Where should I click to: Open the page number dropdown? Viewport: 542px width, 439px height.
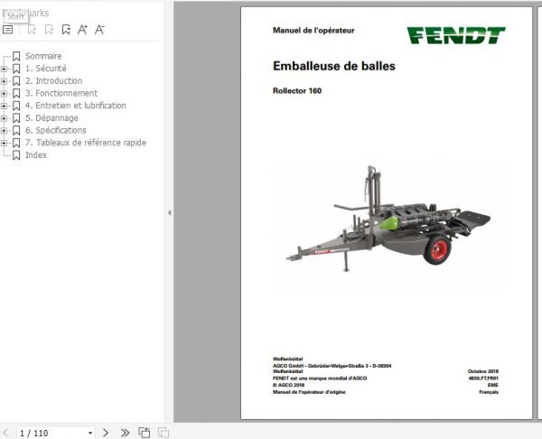(90, 433)
